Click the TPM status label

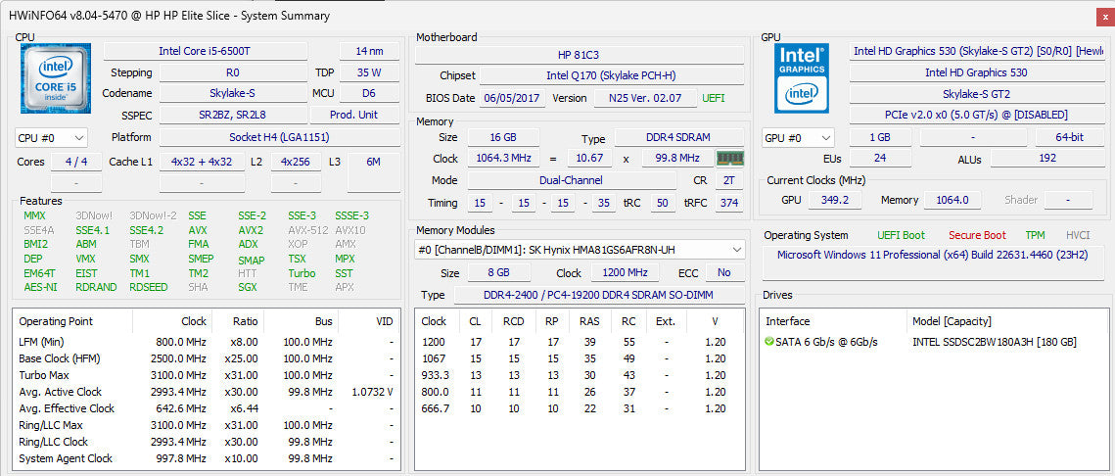(x=1036, y=235)
